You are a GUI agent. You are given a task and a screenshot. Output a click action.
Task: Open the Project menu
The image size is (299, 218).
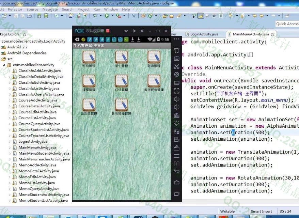[83, 9]
